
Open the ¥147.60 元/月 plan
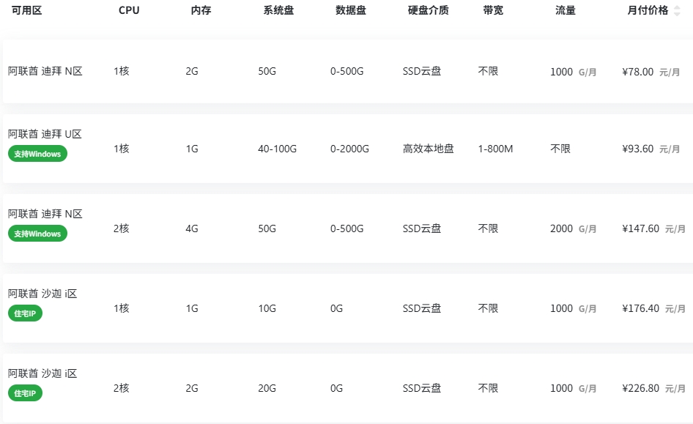tap(348, 228)
